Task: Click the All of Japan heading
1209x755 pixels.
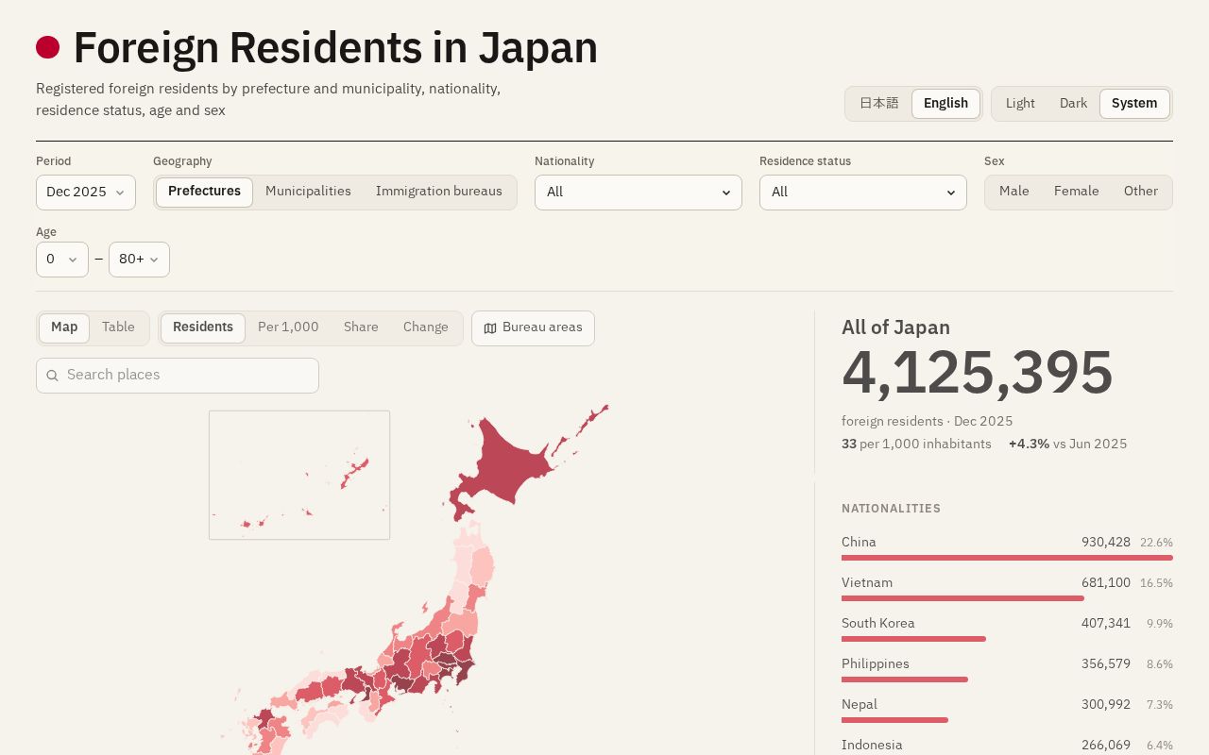Action: pos(895,327)
